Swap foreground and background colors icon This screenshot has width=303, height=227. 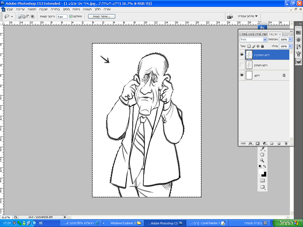click(x=265, y=166)
